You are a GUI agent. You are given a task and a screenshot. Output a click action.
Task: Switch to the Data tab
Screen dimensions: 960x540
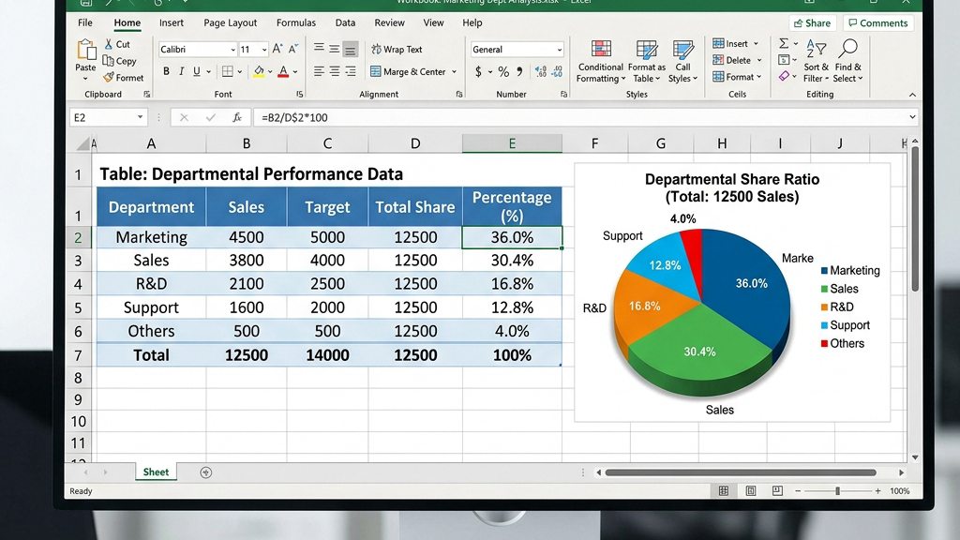click(x=345, y=22)
